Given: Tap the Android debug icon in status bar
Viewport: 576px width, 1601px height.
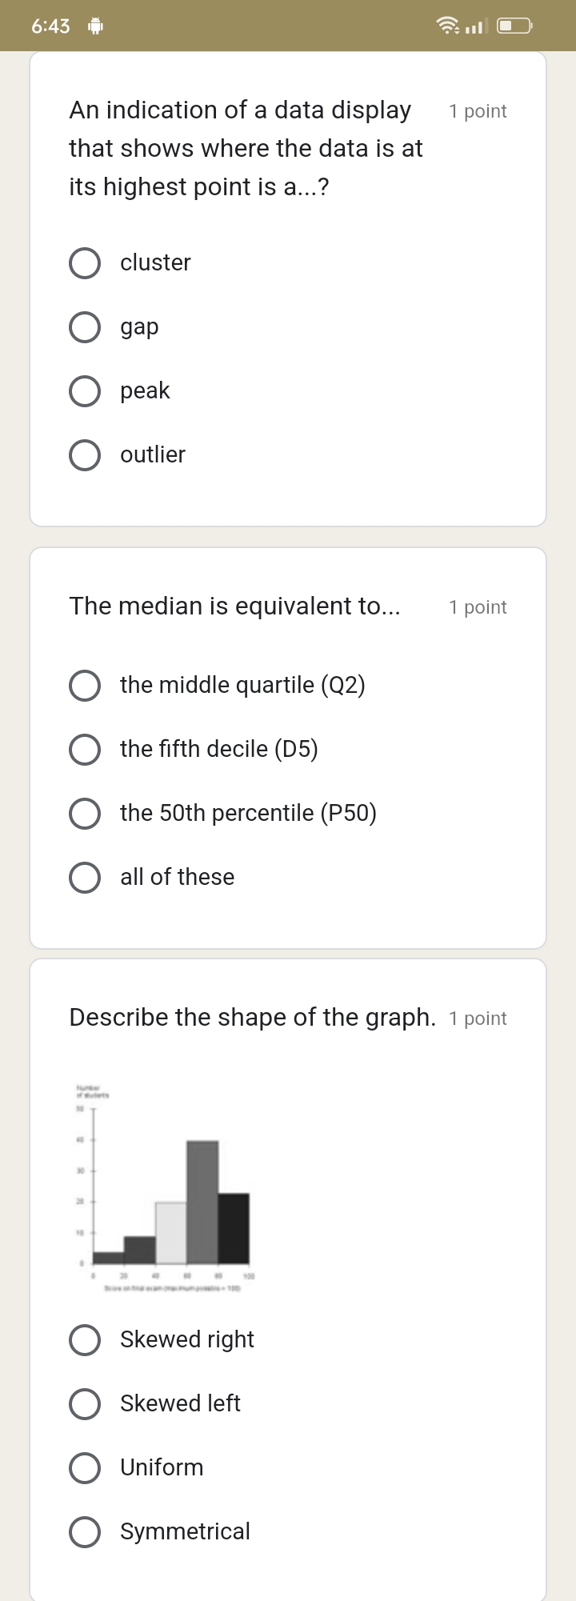Looking at the screenshot, I should (x=96, y=26).
